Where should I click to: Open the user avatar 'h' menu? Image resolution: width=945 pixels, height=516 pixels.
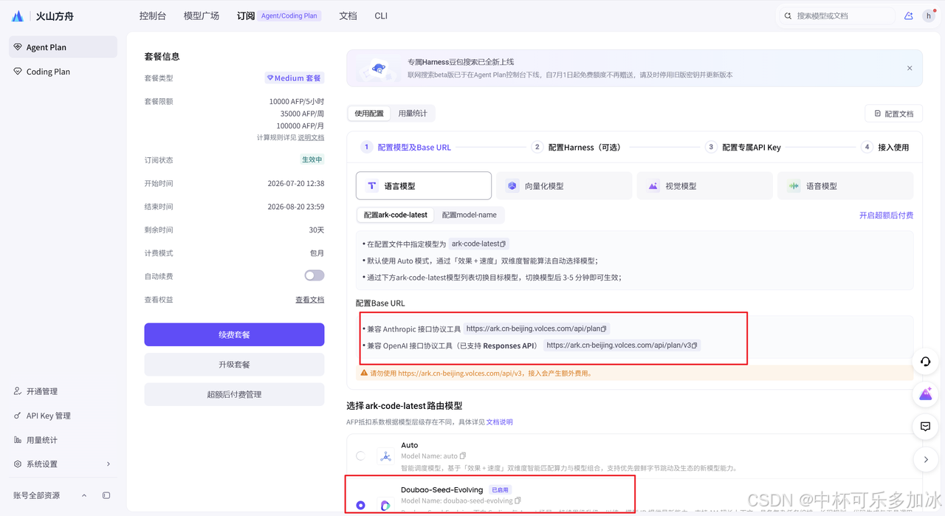click(x=929, y=16)
